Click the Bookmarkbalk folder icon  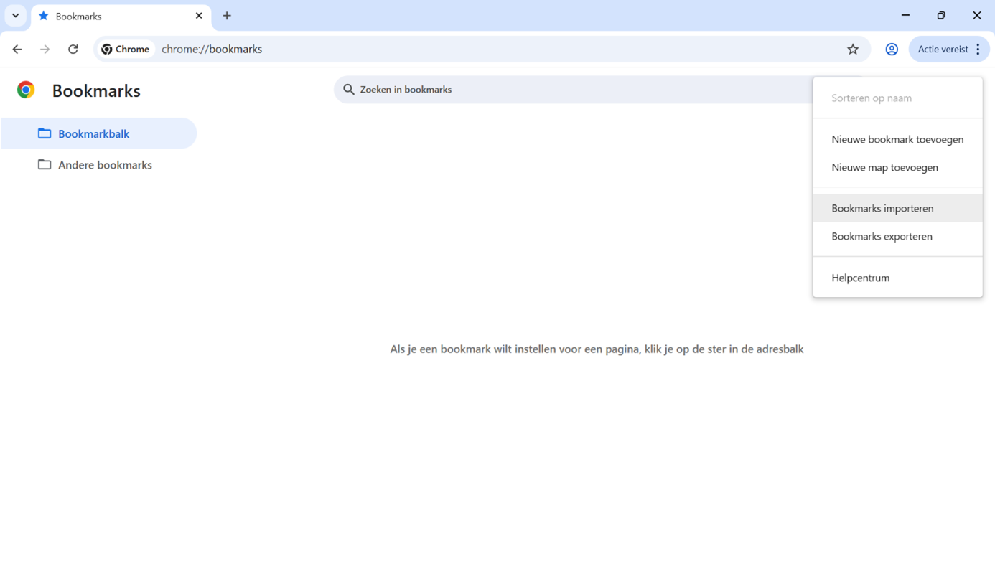tap(44, 133)
